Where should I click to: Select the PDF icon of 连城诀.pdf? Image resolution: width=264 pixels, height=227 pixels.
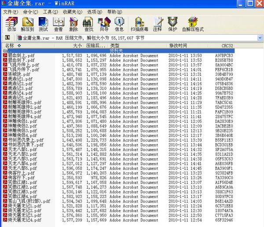[5, 74]
